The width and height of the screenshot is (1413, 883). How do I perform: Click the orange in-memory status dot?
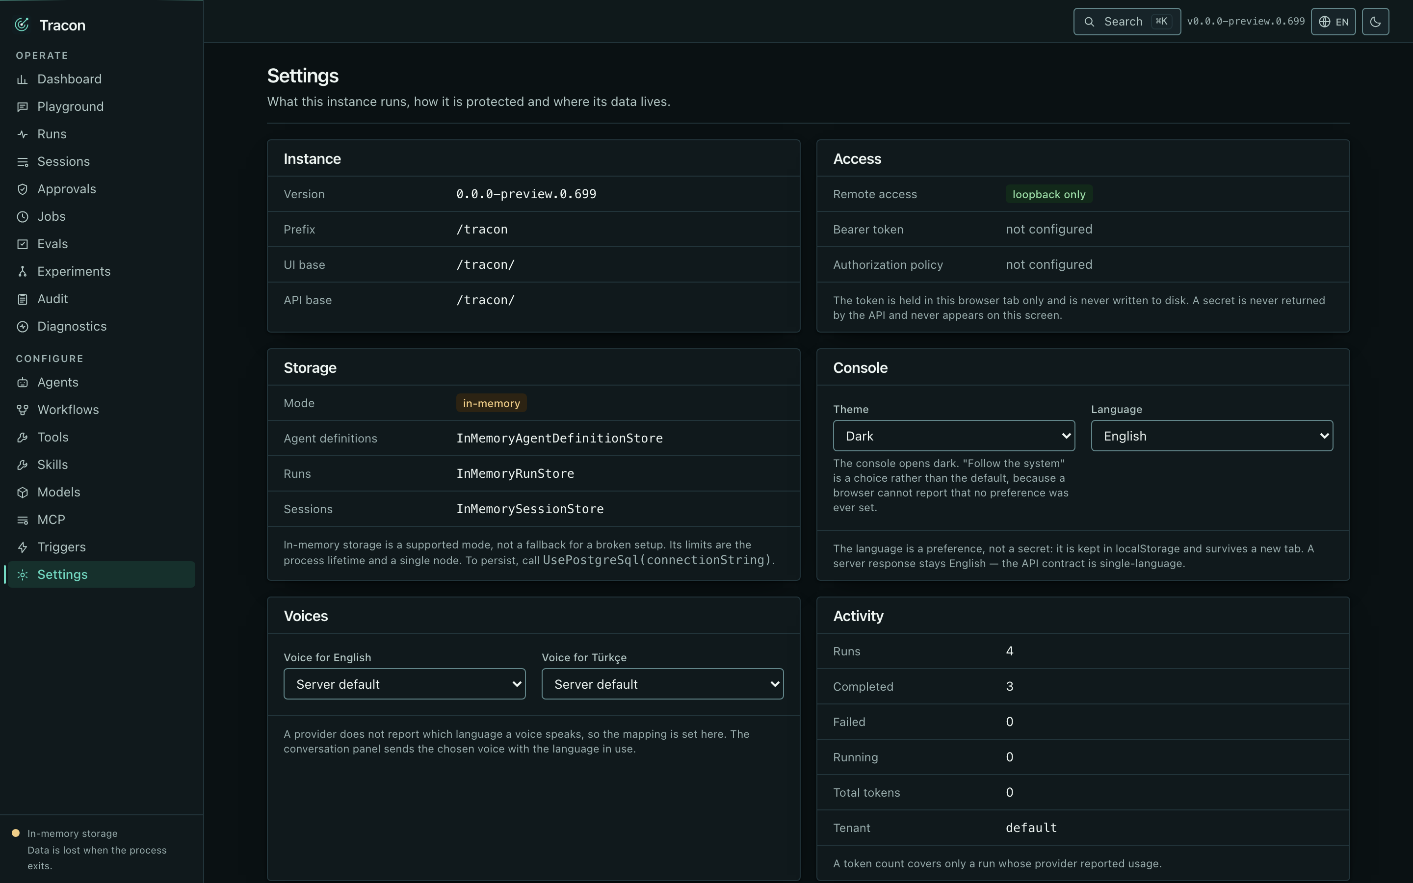16,833
